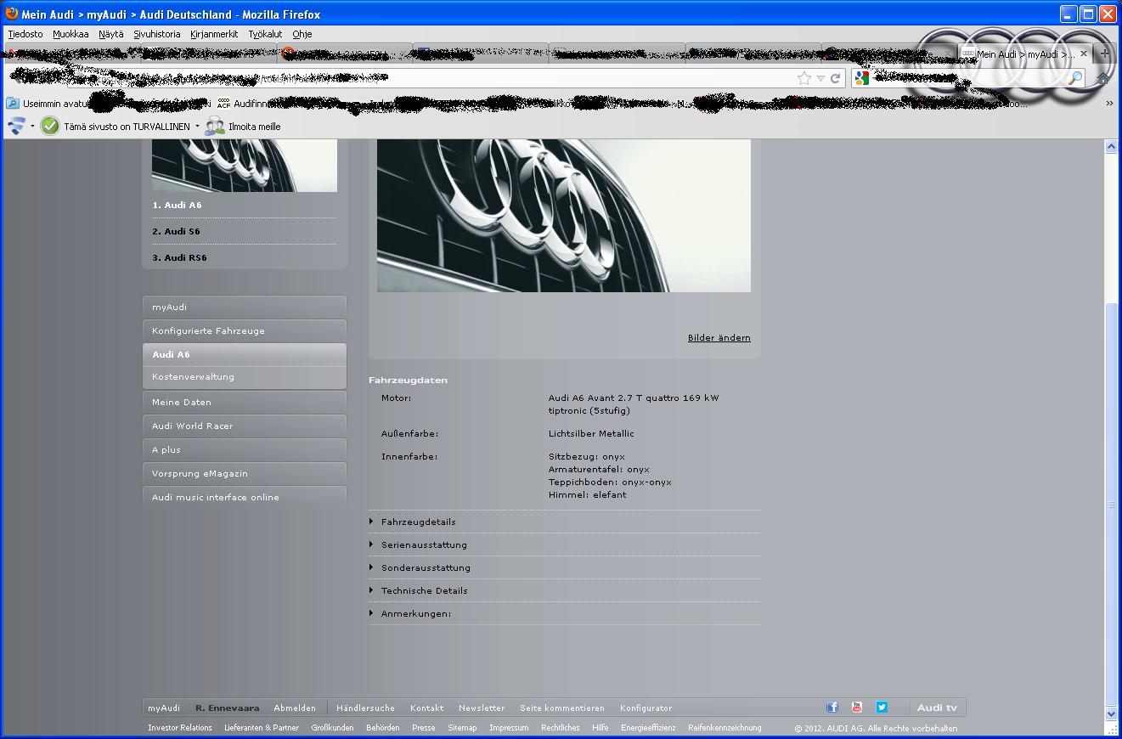This screenshot has height=739, width=1122.
Task: Open the Kirjanmerkit menu
Action: tap(214, 34)
